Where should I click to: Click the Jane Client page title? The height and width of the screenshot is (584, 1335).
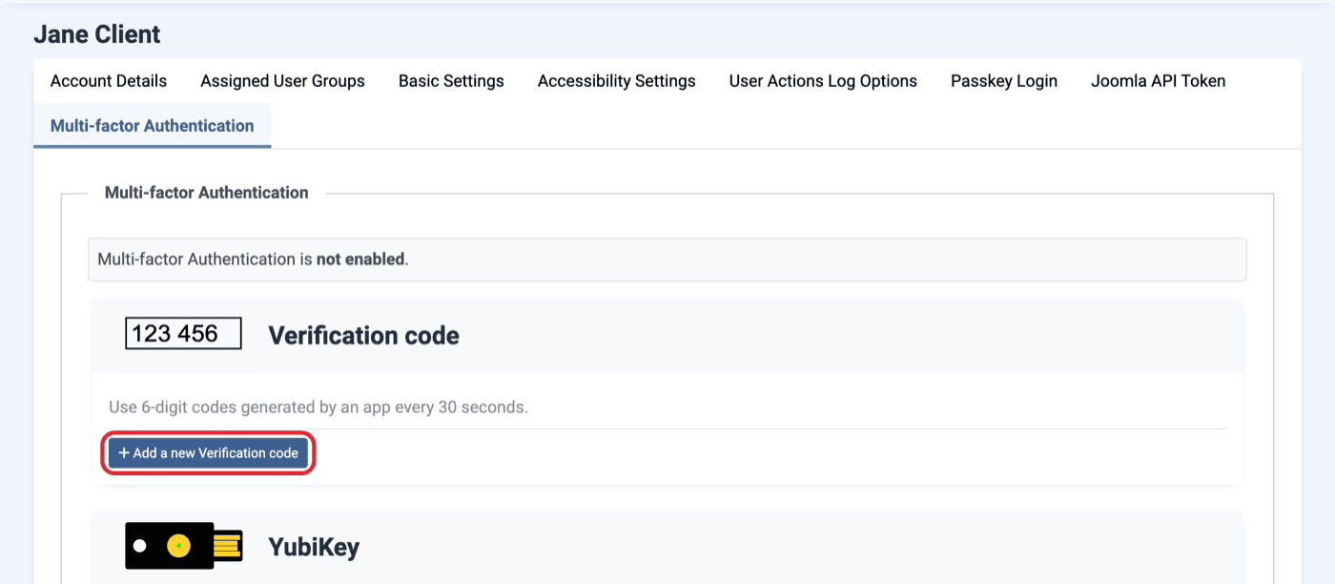[97, 34]
